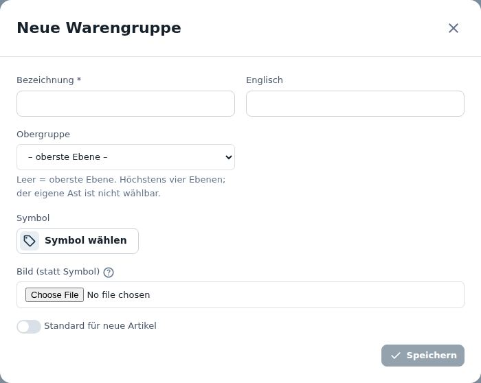Viewport: 481px width, 383px height.
Task: Click the 'Bild (statt Symbol)' label
Action: (58, 272)
